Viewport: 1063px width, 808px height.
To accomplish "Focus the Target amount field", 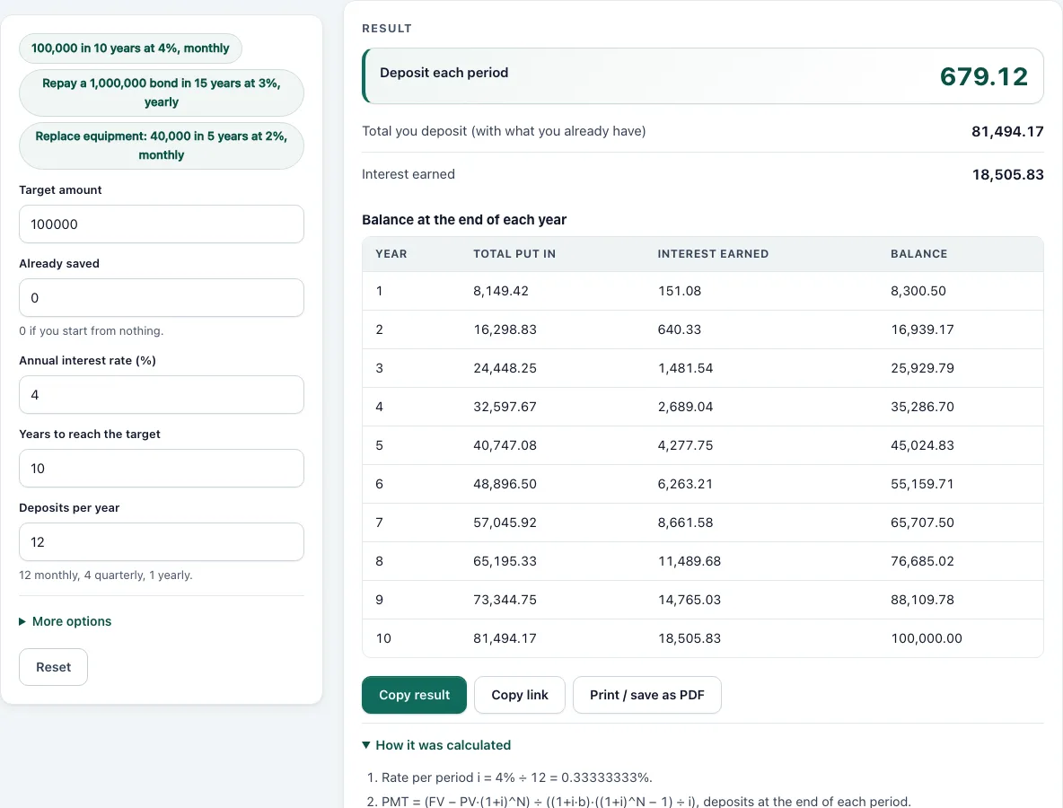I will coord(162,224).
